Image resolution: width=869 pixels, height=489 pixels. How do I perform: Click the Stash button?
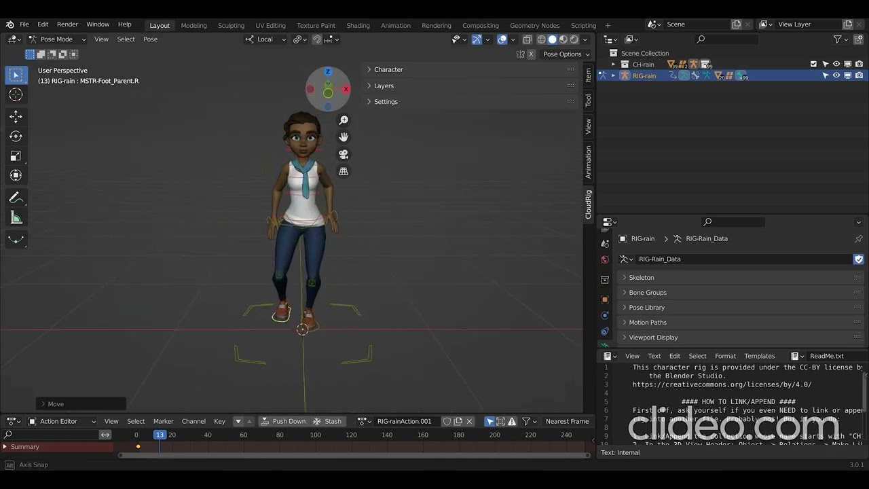pyautogui.click(x=327, y=421)
